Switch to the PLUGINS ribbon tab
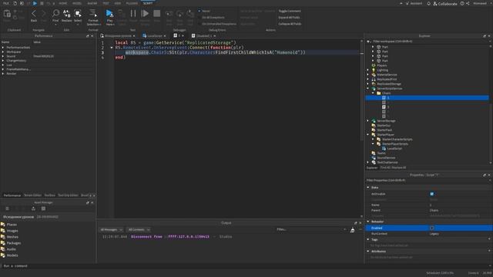The height and width of the screenshot is (277, 493). pos(132,3)
